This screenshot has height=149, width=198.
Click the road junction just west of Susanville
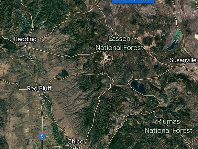(x=174, y=67)
